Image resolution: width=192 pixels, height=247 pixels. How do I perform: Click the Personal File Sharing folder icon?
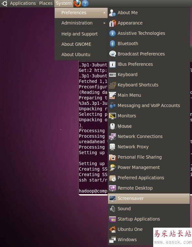112,157
